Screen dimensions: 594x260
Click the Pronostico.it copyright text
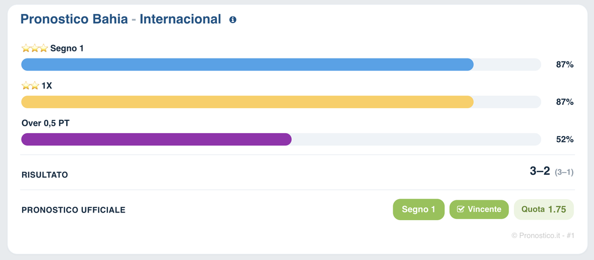[x=543, y=236]
